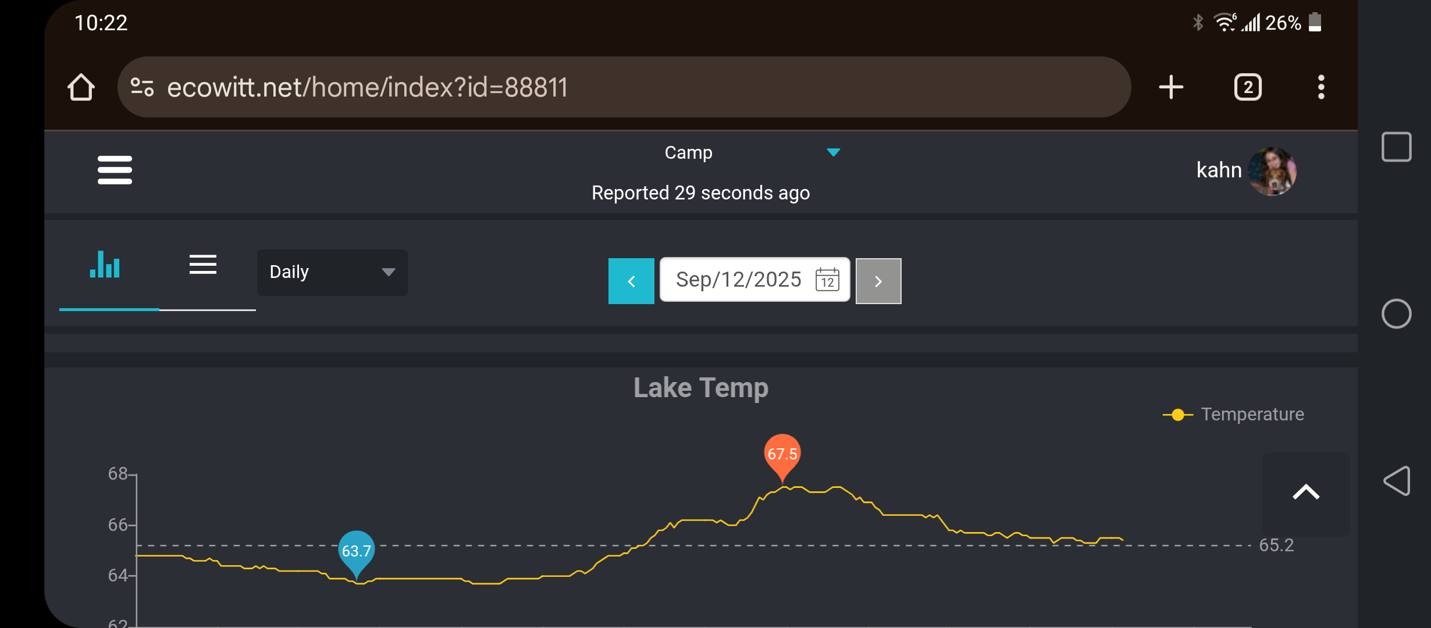1431x628 pixels.
Task: Click the Sep/12/2025 date field
Action: 738,280
